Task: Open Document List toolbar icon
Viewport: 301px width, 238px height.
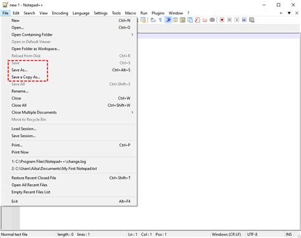Action: click(190, 20)
